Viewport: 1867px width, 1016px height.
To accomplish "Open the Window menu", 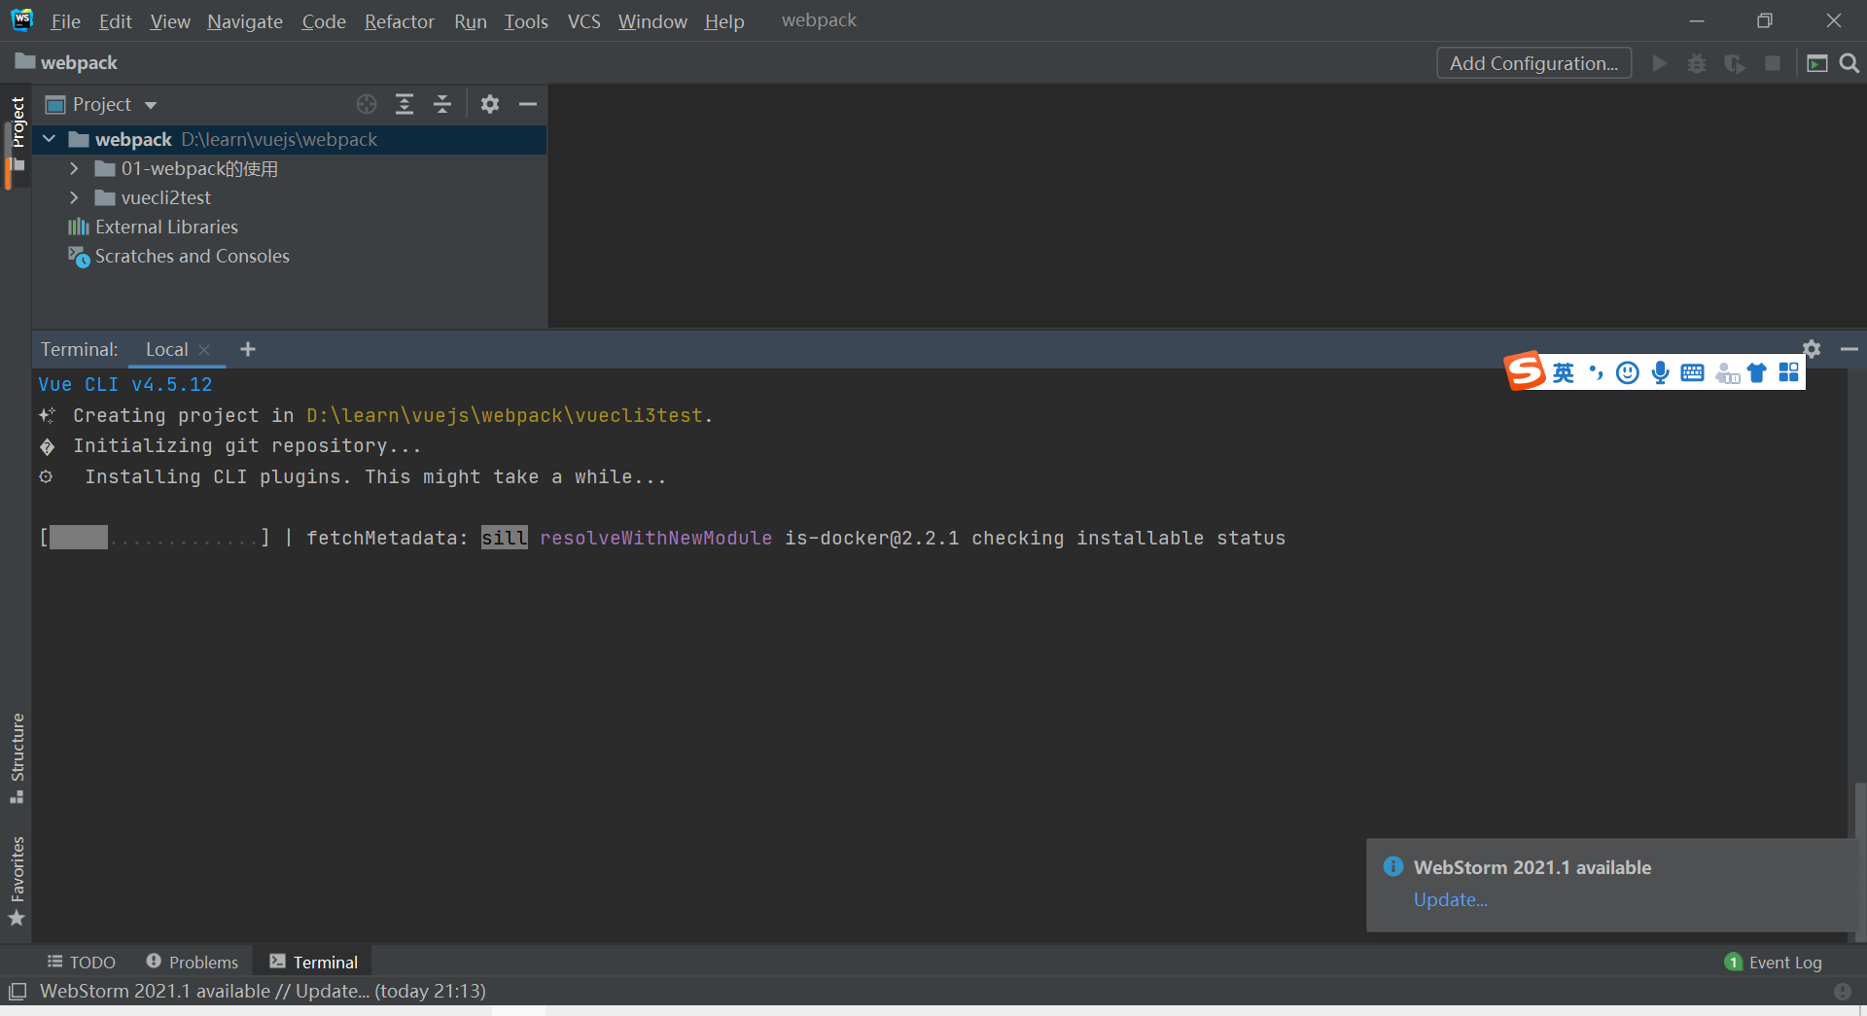I will pyautogui.click(x=652, y=21).
